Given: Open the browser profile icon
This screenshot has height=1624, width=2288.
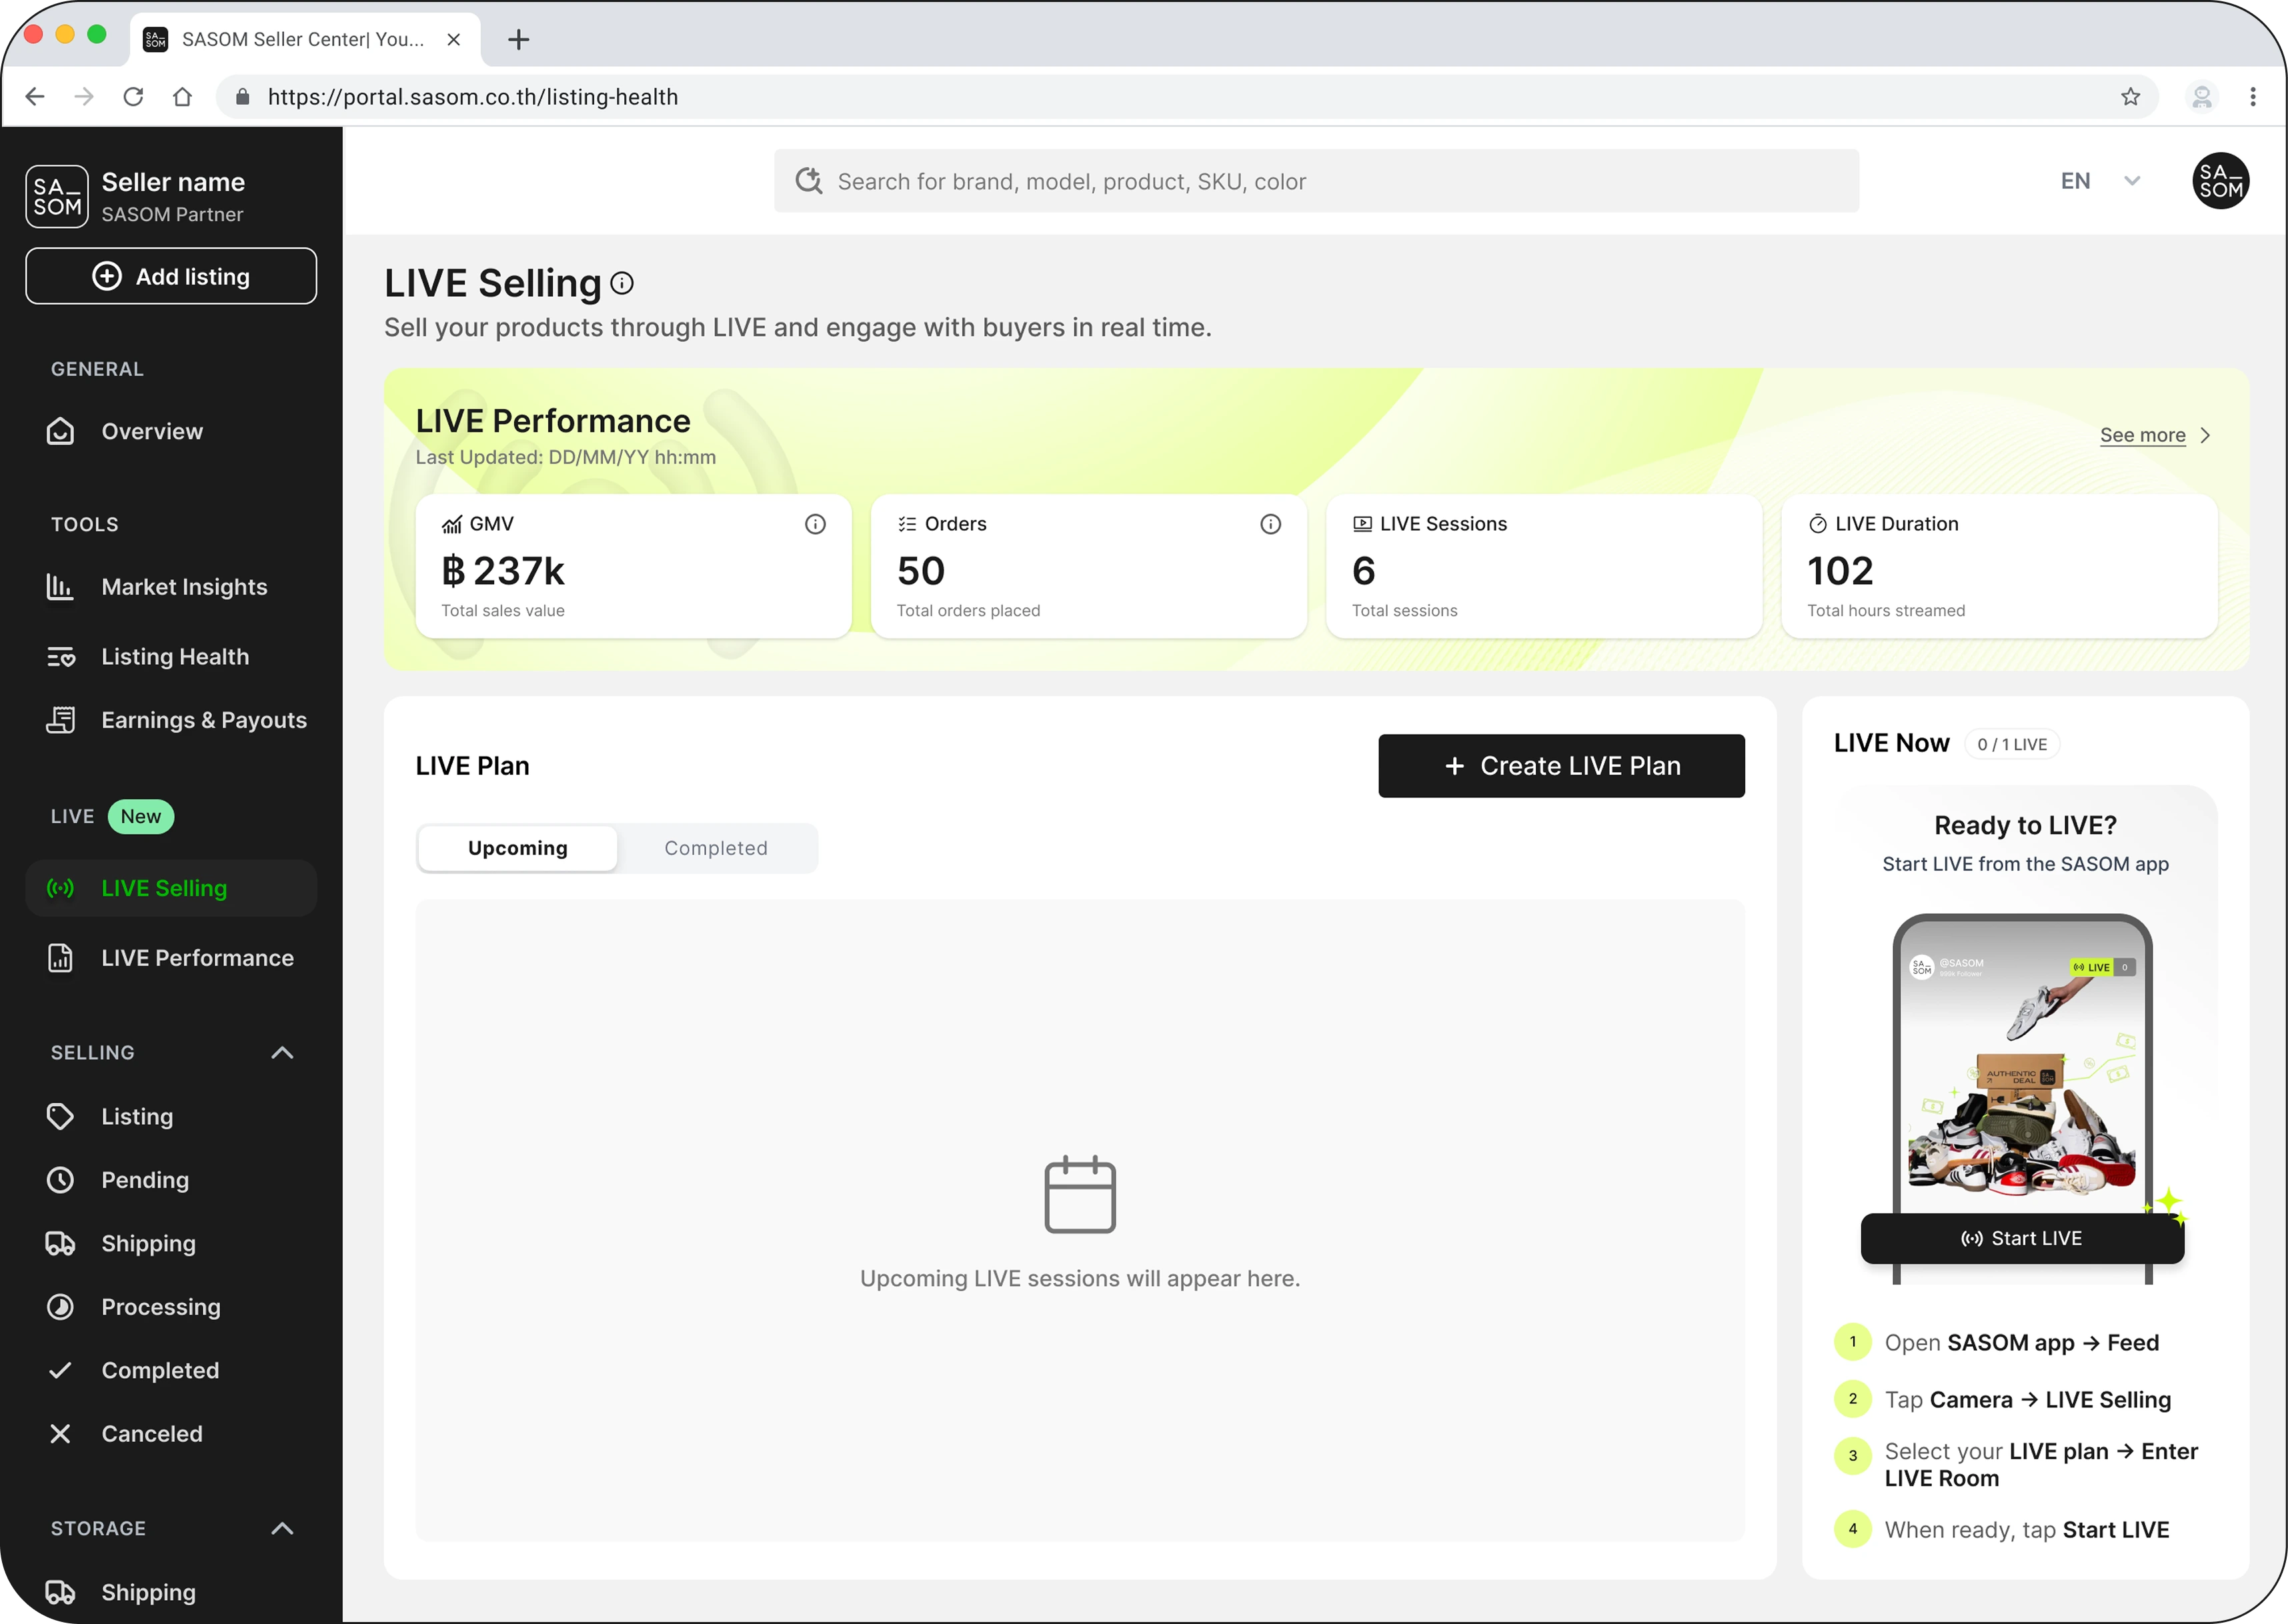Looking at the screenshot, I should coord(2202,96).
